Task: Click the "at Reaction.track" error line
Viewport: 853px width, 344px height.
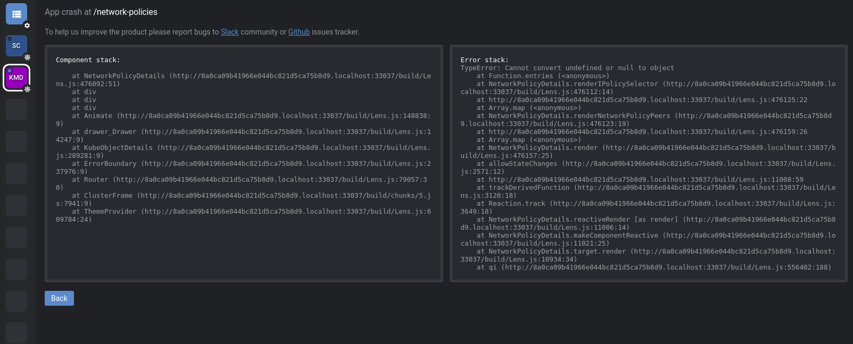Action: [648, 207]
